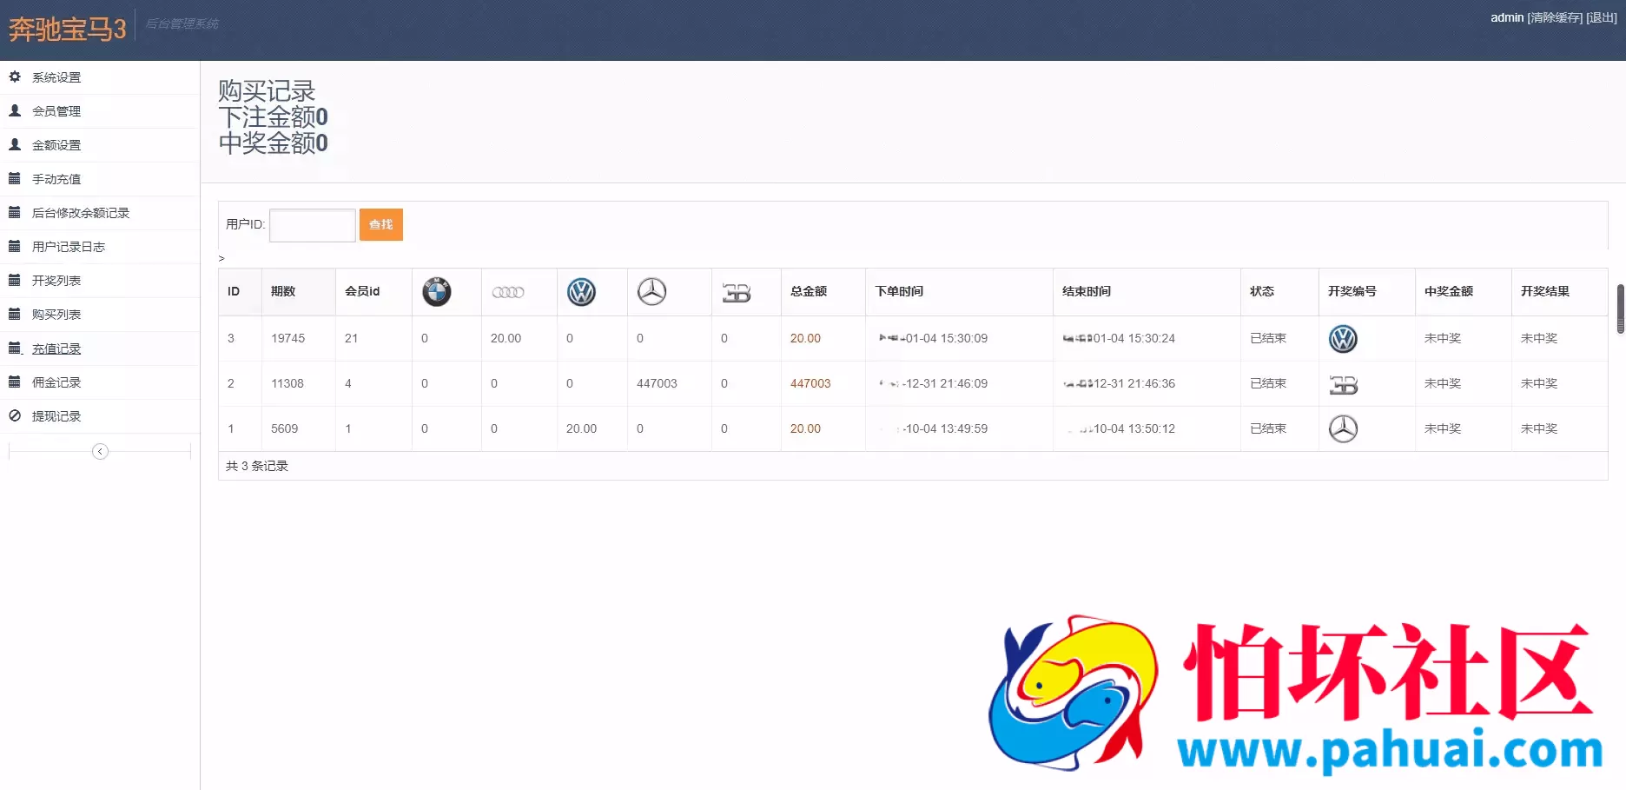This screenshot has height=790, width=1626.
Task: Click the orange 查找 search button
Action: (381, 225)
